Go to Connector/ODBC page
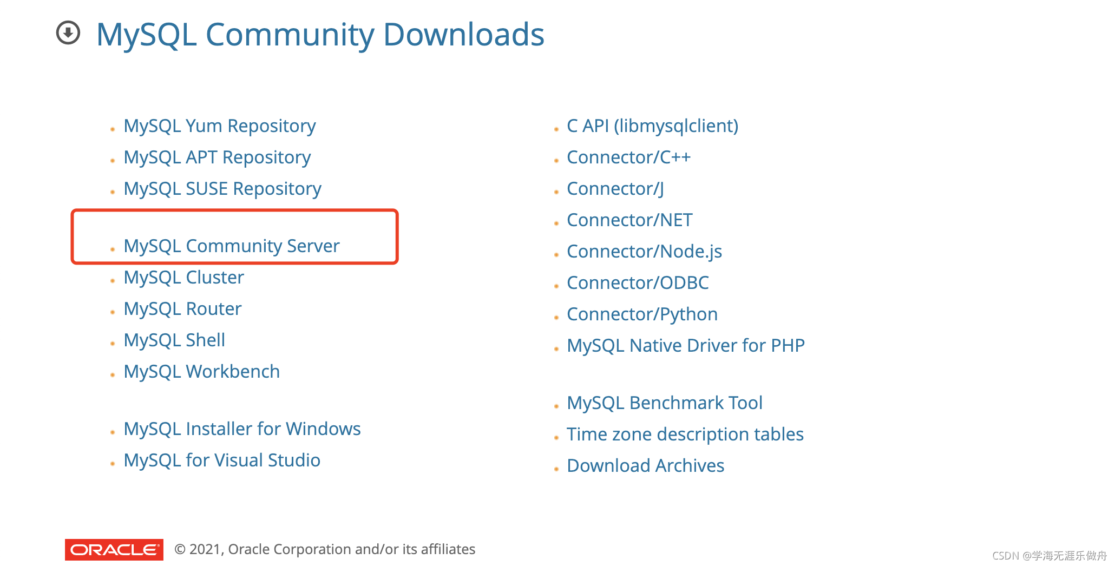The image size is (1115, 566). coord(638,283)
